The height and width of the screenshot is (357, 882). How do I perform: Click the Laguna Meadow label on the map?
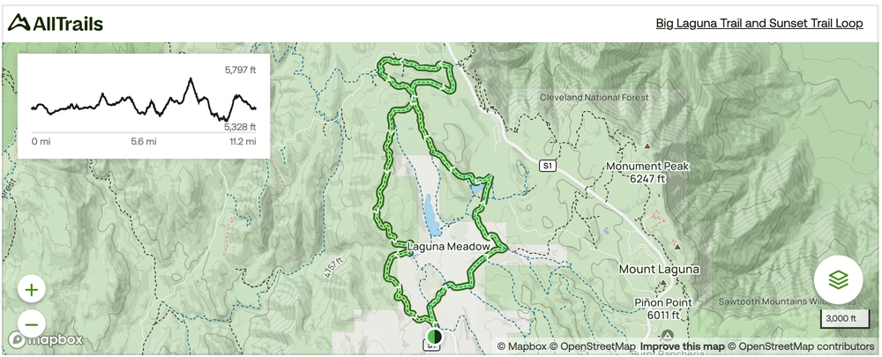pos(448,246)
